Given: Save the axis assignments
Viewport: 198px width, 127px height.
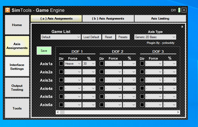Looking at the screenshot, I should (44, 51).
